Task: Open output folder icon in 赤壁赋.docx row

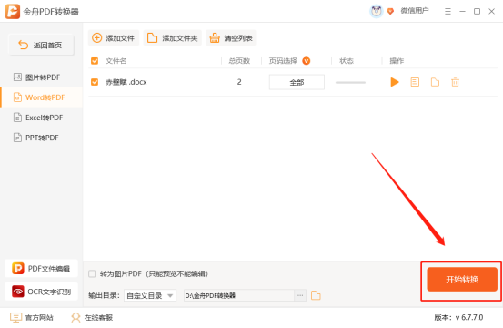Action: tap(435, 82)
